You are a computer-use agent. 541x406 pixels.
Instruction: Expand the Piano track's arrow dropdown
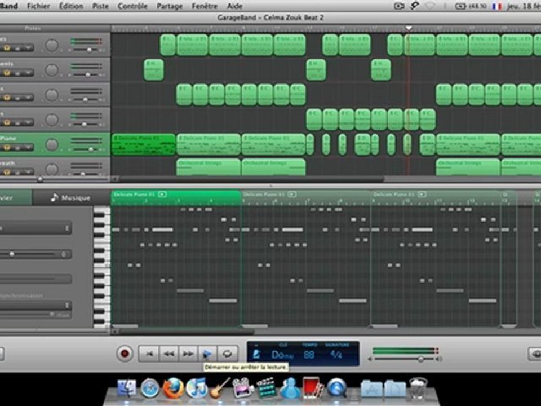coord(28,147)
